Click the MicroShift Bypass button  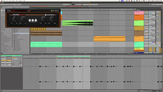pyautogui.click(x=57, y=11)
